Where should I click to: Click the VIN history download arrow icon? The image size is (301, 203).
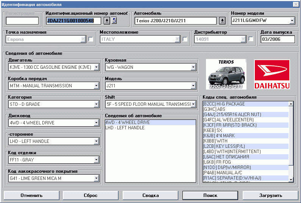(107, 20)
